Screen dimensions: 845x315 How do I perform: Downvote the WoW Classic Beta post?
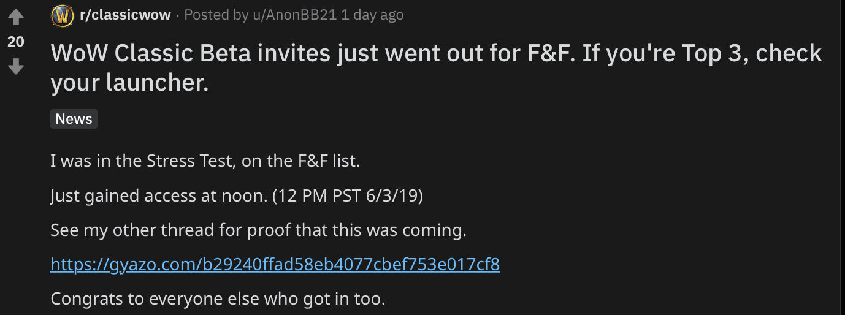(x=15, y=66)
